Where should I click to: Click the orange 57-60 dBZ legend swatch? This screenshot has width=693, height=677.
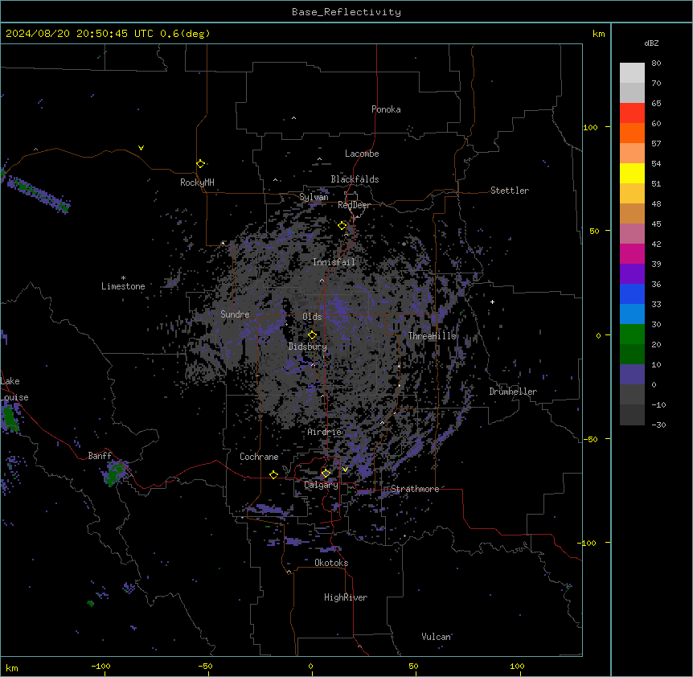(x=632, y=133)
